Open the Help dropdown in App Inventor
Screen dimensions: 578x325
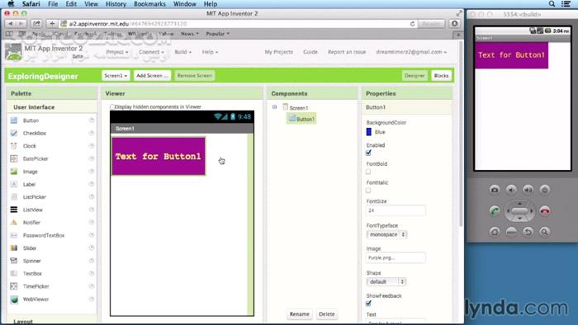[210, 52]
